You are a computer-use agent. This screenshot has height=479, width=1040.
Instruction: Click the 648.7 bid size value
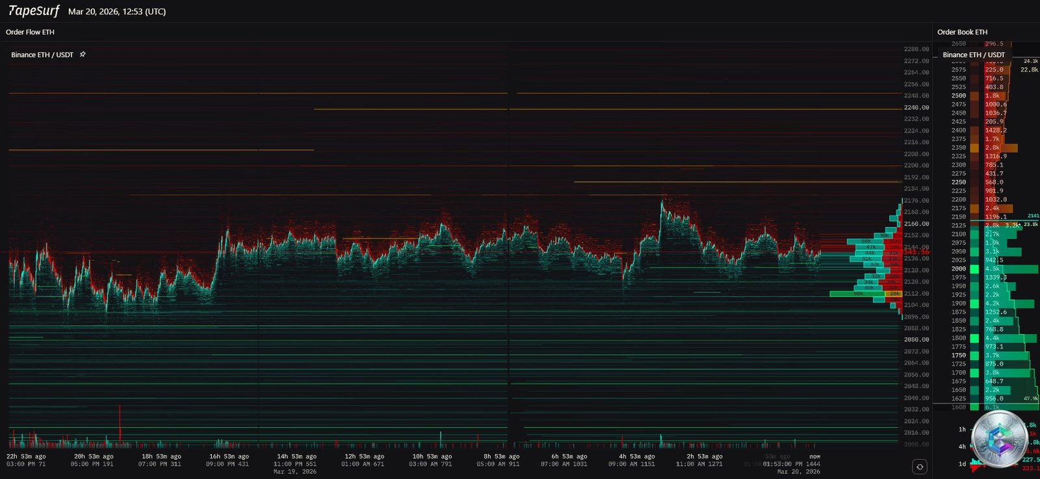tap(994, 381)
